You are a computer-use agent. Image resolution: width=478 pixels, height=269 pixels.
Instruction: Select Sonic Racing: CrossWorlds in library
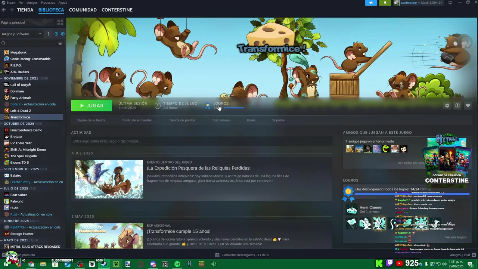click(x=30, y=59)
